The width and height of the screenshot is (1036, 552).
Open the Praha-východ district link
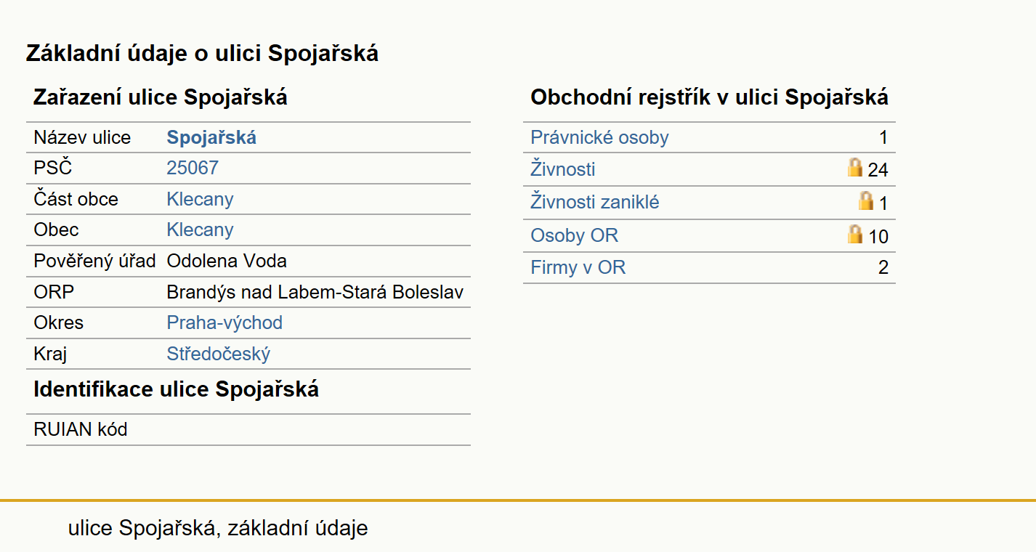pos(224,323)
